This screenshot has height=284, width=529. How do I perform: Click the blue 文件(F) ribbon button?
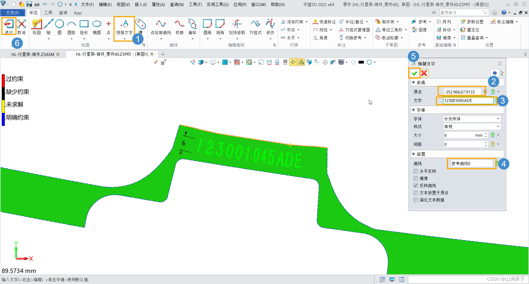[x=12, y=13]
